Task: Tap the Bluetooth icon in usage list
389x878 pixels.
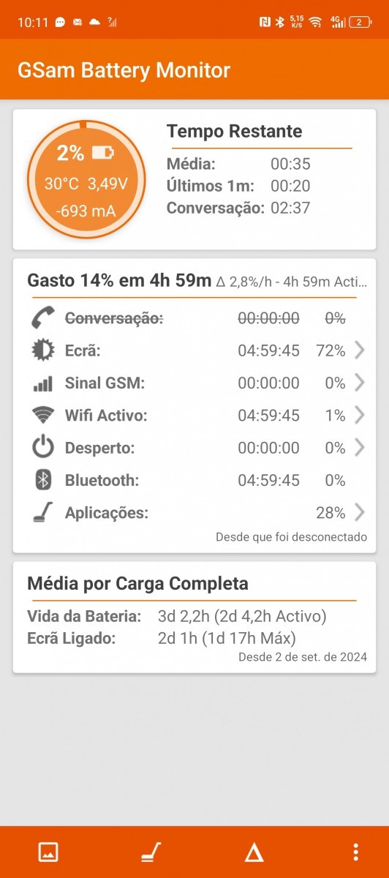Action: coord(43,480)
